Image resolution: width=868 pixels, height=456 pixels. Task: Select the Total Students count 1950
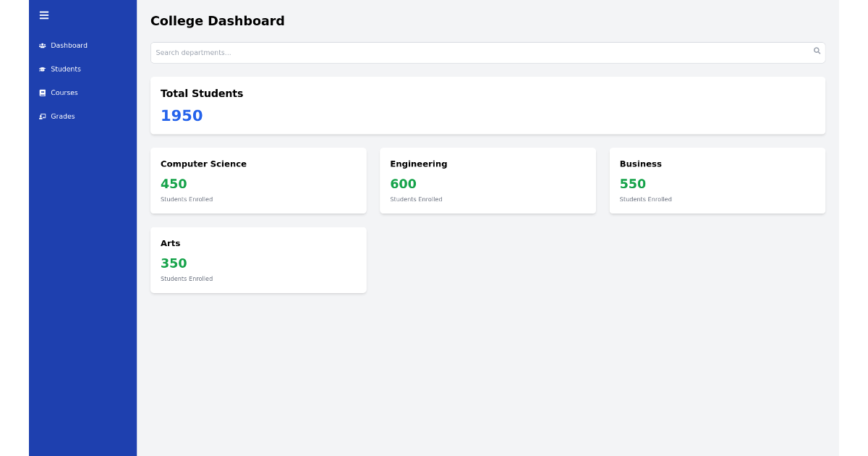point(182,115)
